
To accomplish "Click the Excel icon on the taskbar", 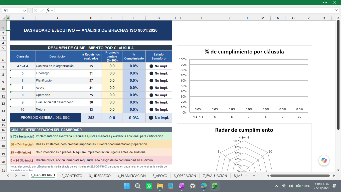I will point(214,186).
